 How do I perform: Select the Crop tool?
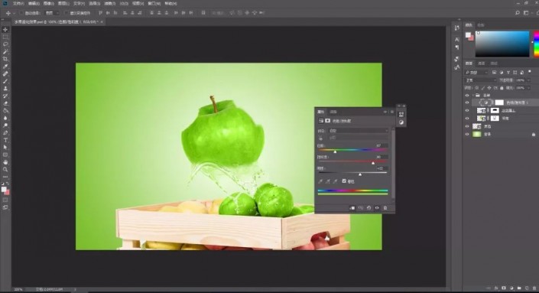[x=5, y=59]
